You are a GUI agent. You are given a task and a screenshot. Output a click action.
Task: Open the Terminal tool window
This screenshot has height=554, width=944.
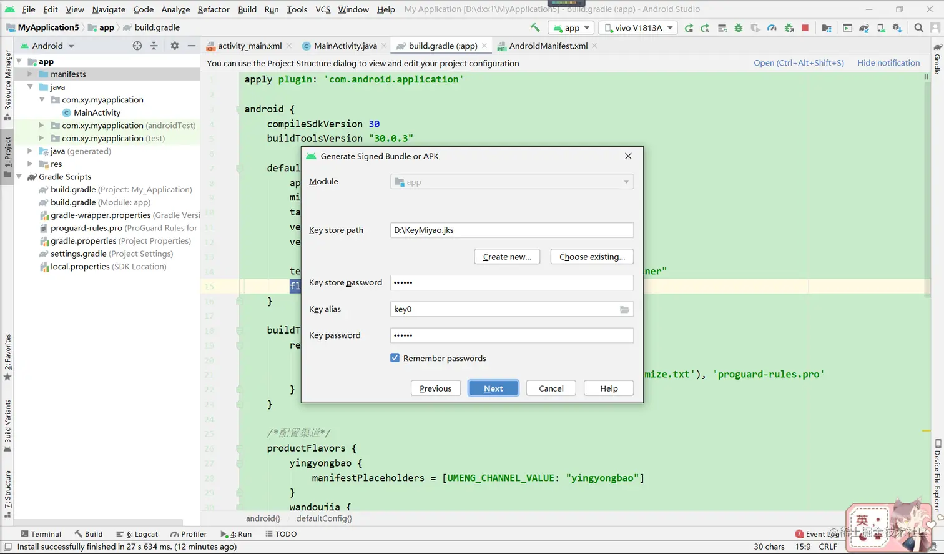(x=41, y=534)
